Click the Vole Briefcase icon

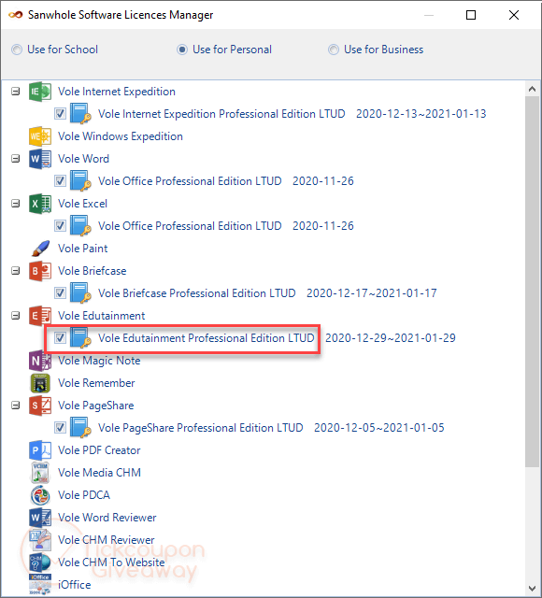pyautogui.click(x=40, y=271)
